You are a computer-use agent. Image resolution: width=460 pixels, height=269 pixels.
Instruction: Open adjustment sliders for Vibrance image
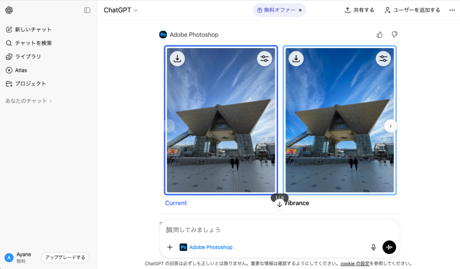coord(383,58)
